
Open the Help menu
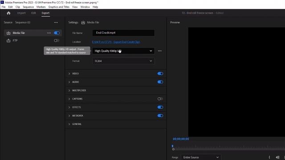[95, 7]
